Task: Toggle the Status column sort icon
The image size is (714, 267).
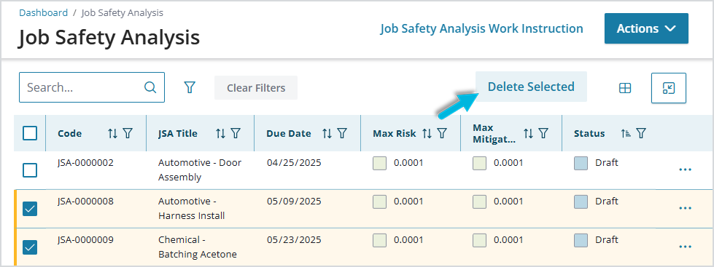Action: click(x=626, y=133)
